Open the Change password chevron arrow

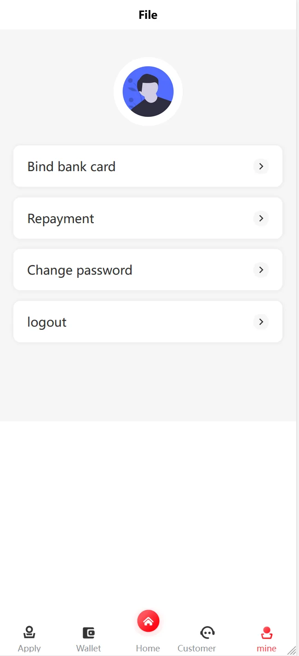(261, 270)
